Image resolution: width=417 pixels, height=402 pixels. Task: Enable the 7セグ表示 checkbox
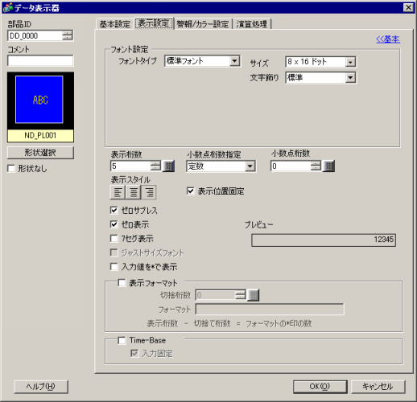(114, 238)
